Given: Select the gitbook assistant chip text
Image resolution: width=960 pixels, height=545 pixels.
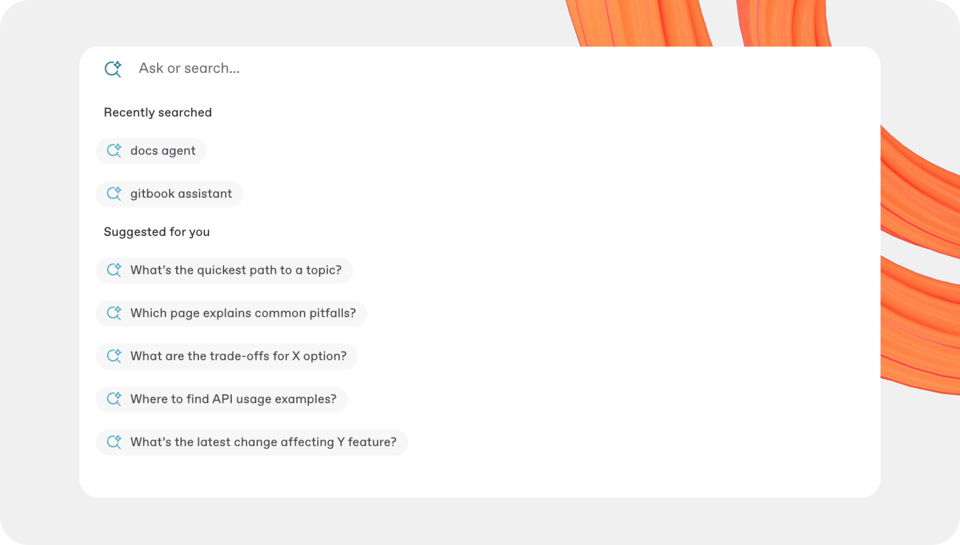Looking at the screenshot, I should 181,194.
